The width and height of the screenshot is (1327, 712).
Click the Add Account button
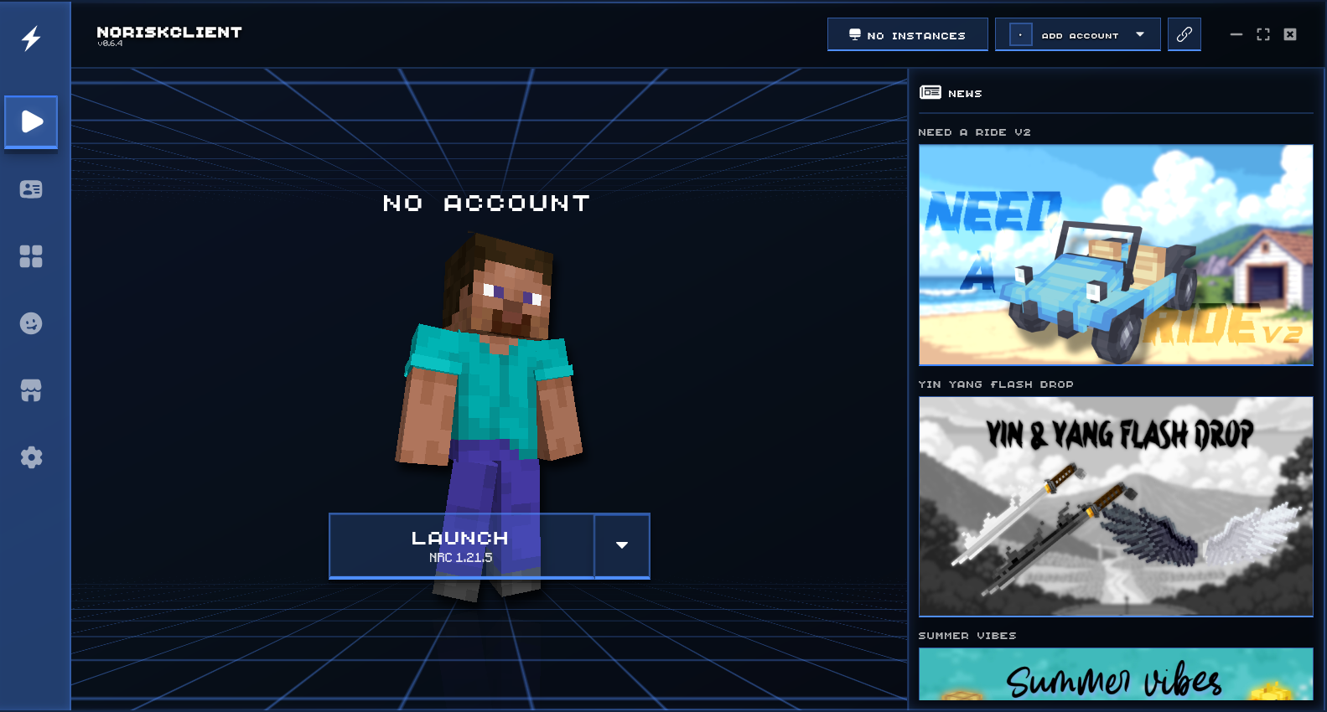point(1080,35)
